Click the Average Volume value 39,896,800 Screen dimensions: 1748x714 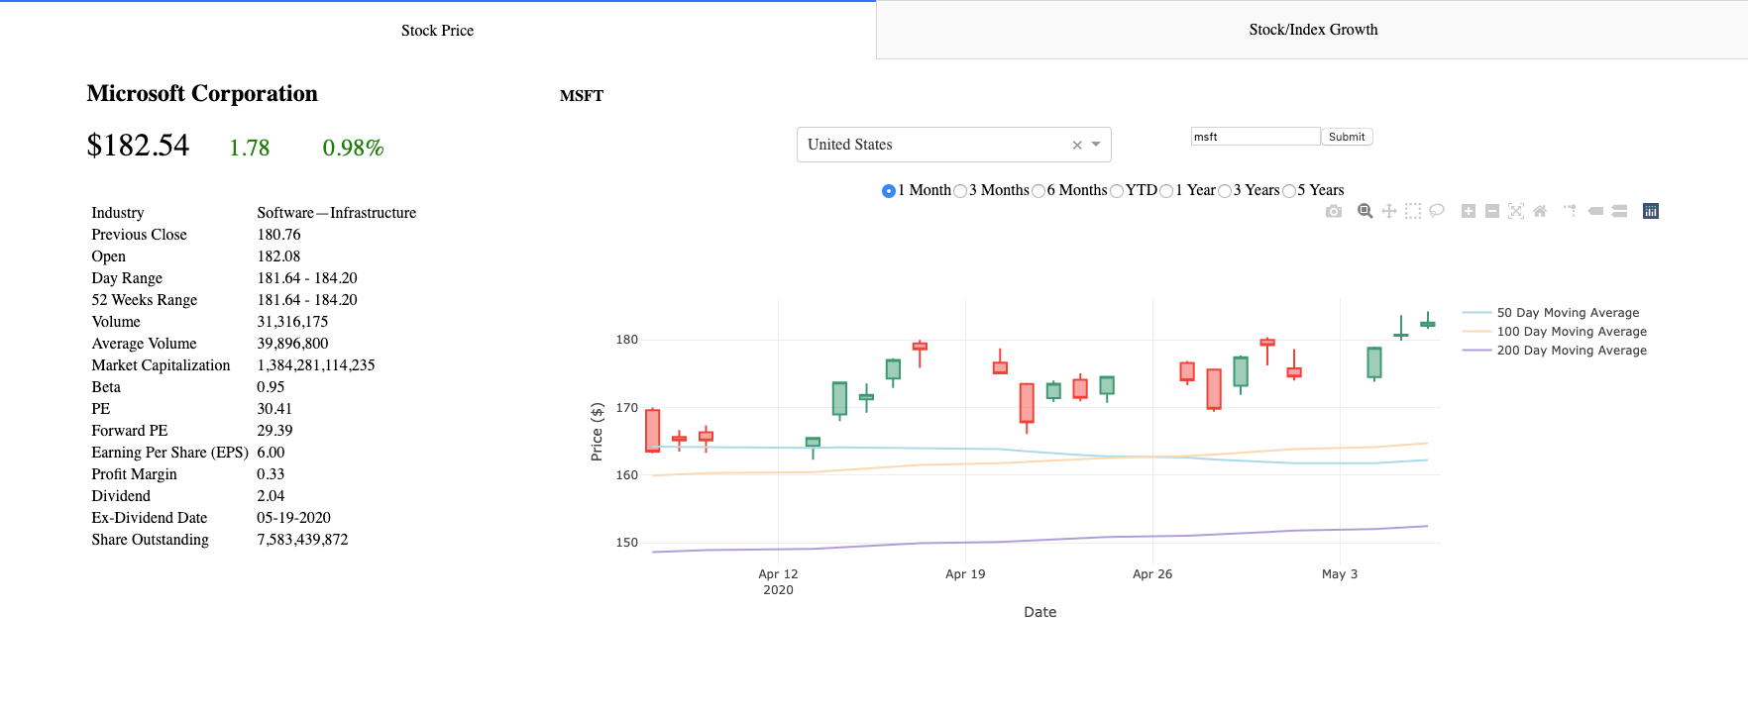pyautogui.click(x=292, y=344)
